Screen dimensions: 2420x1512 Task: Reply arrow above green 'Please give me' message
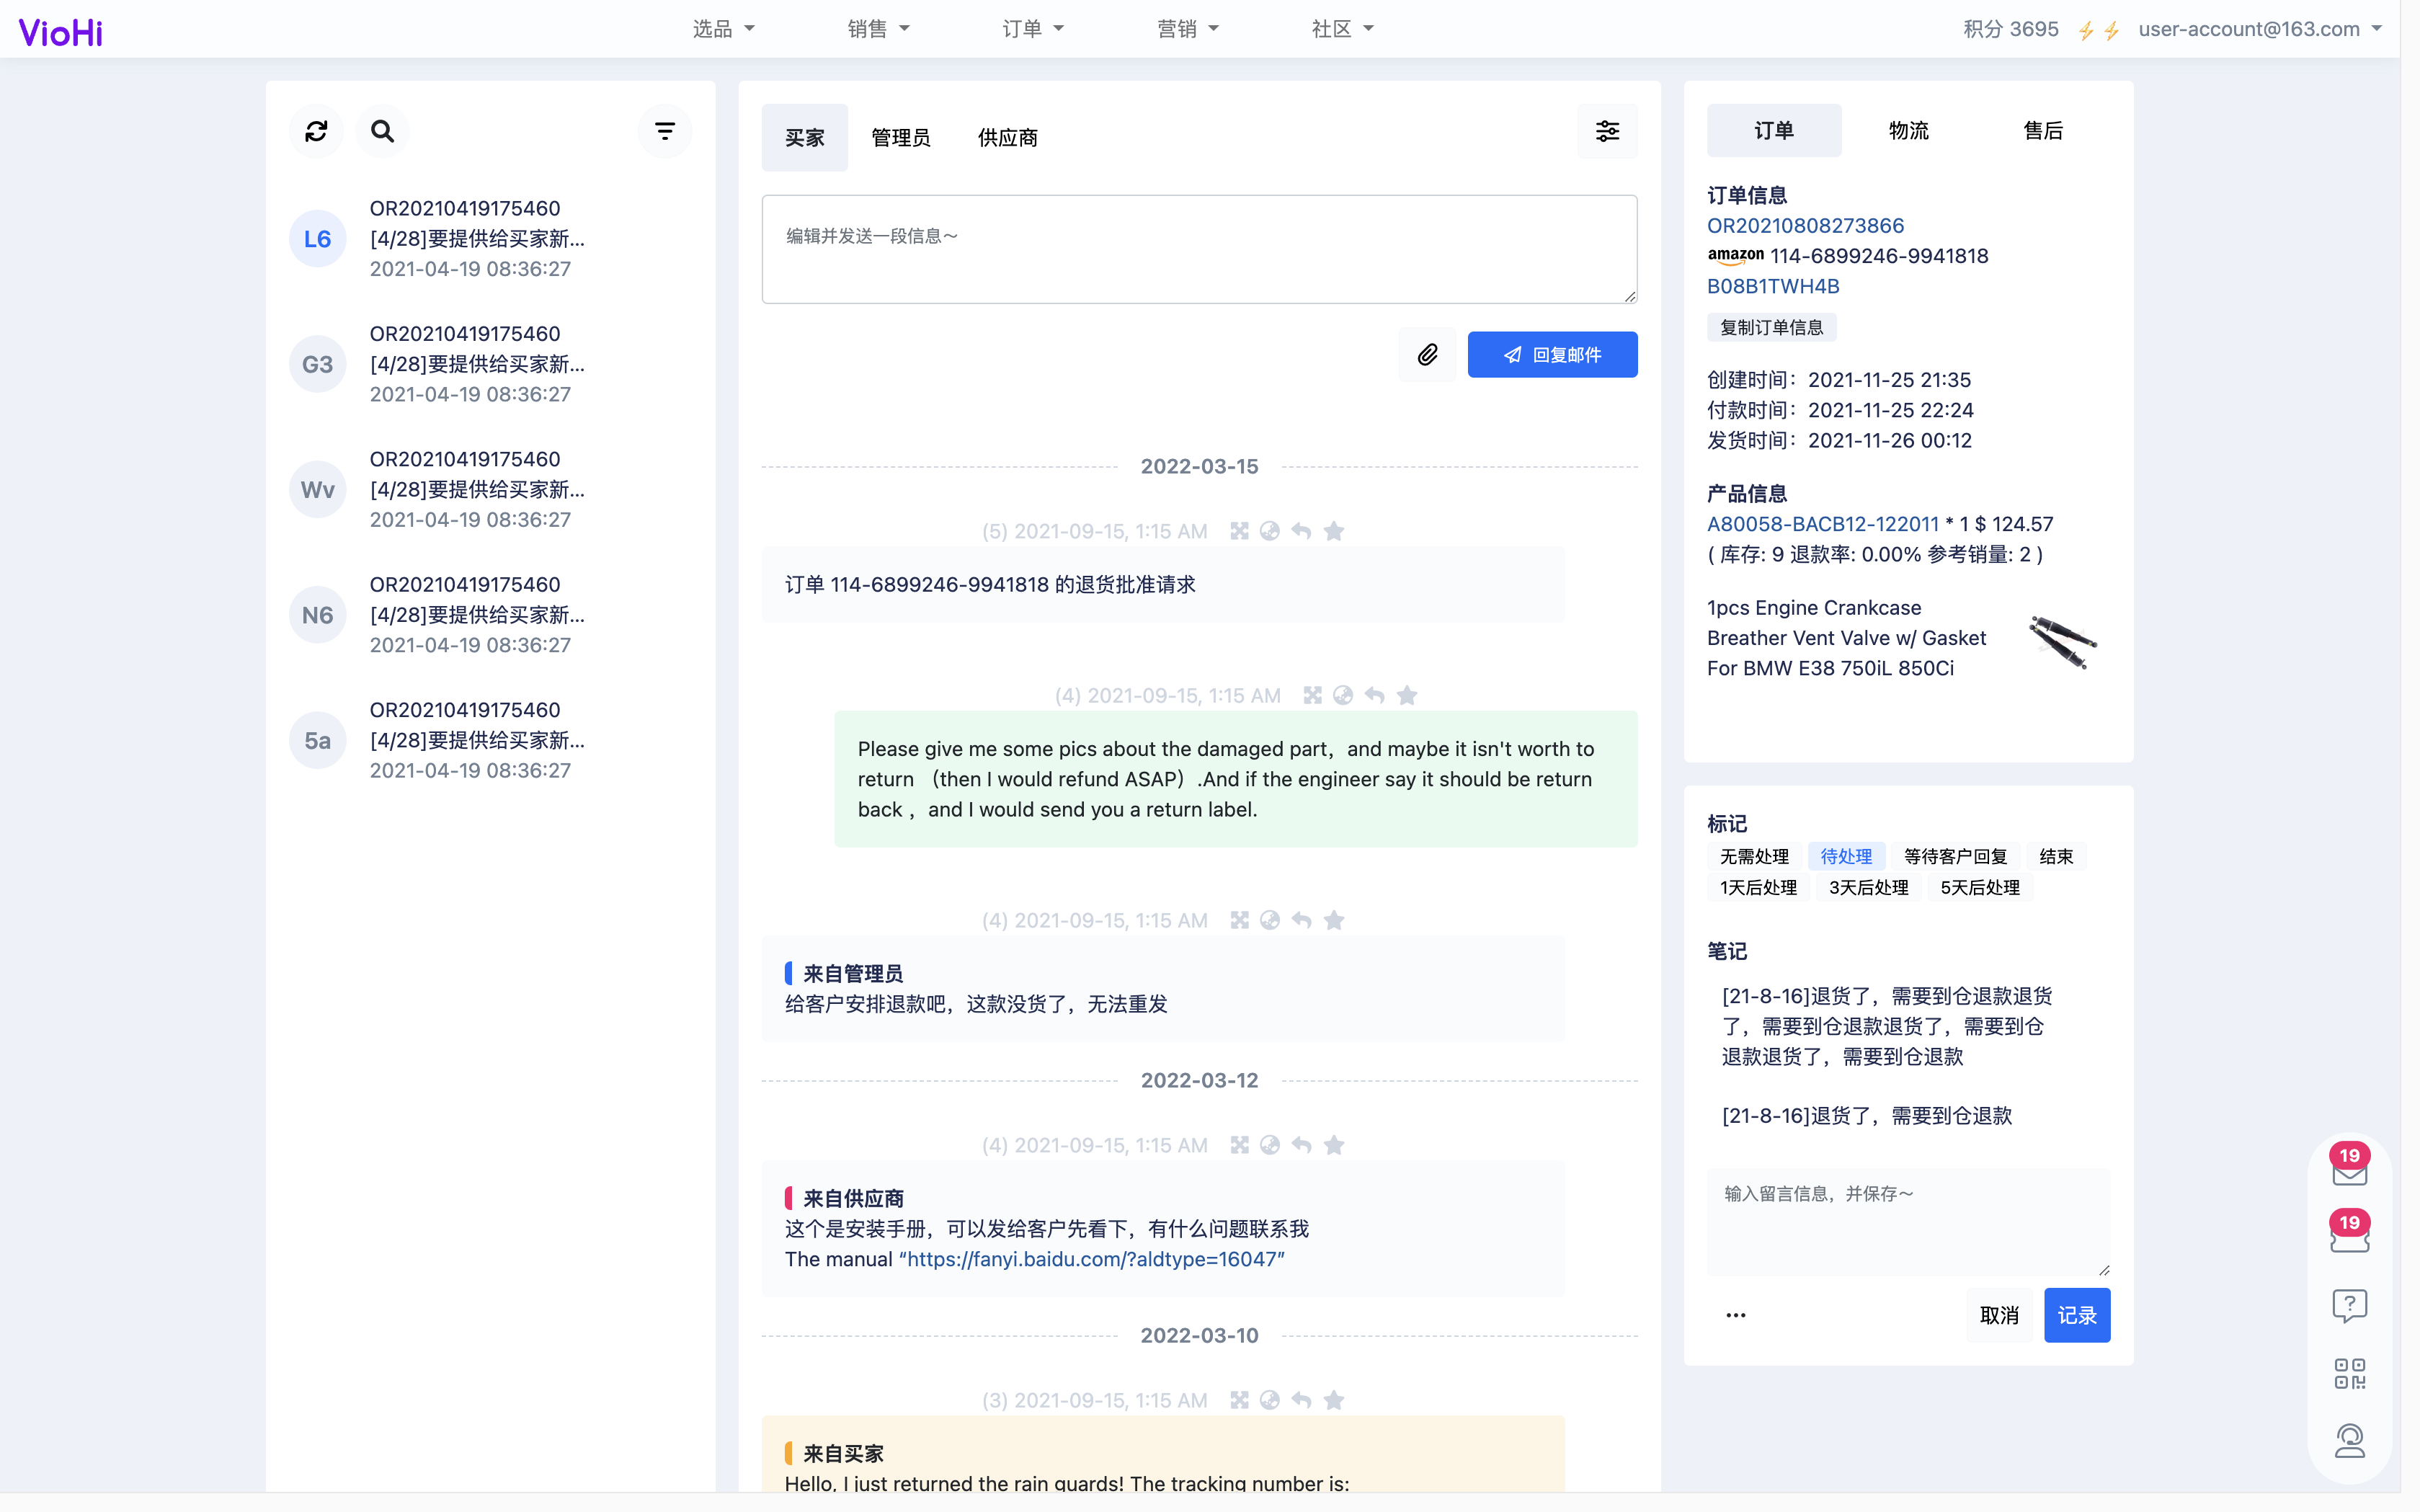pos(1375,695)
